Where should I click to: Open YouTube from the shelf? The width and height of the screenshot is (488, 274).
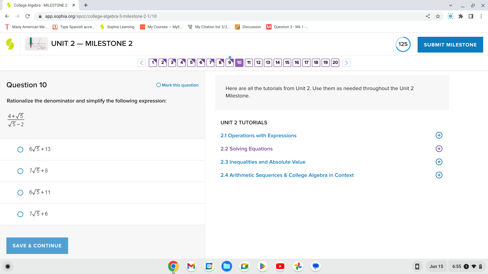[280, 266]
